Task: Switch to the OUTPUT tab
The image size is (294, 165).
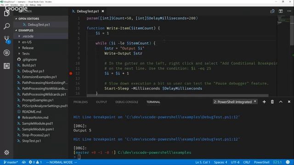Action: click(x=102, y=102)
